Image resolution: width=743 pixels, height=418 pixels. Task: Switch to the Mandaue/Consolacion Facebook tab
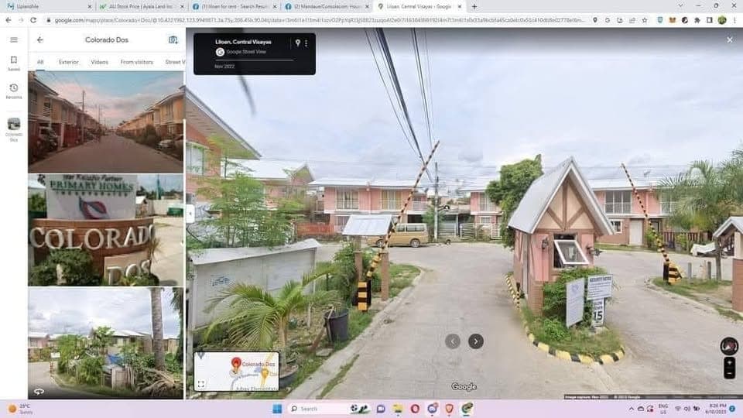pos(327,7)
